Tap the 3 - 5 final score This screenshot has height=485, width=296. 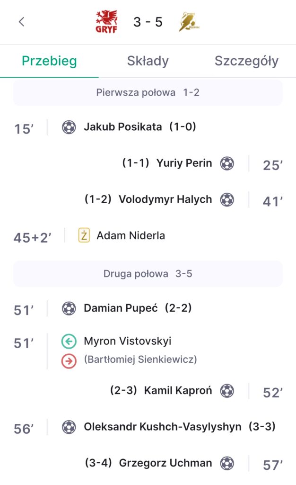pos(148,22)
